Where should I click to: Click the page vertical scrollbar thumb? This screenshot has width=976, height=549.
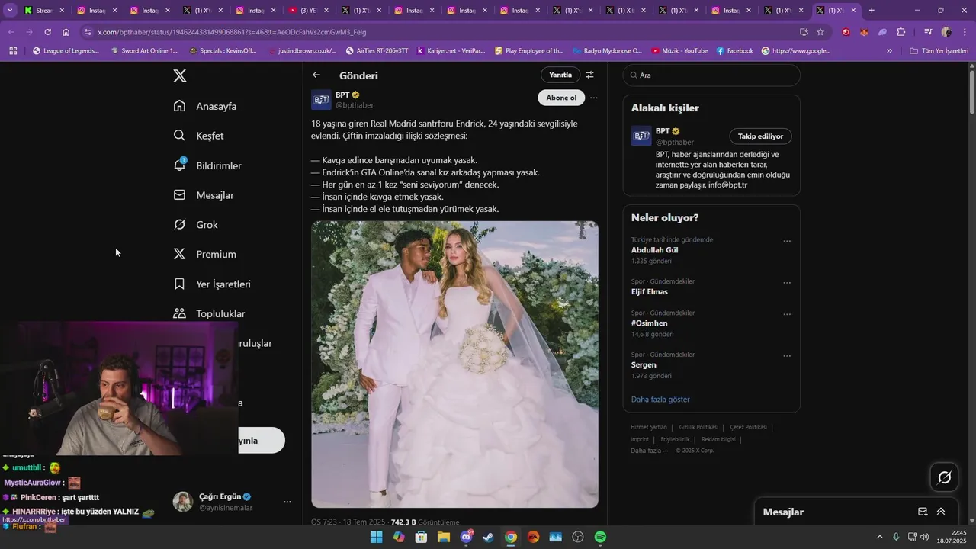pos(971,91)
